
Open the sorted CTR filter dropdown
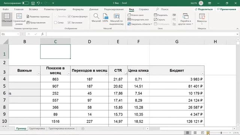[126, 73]
